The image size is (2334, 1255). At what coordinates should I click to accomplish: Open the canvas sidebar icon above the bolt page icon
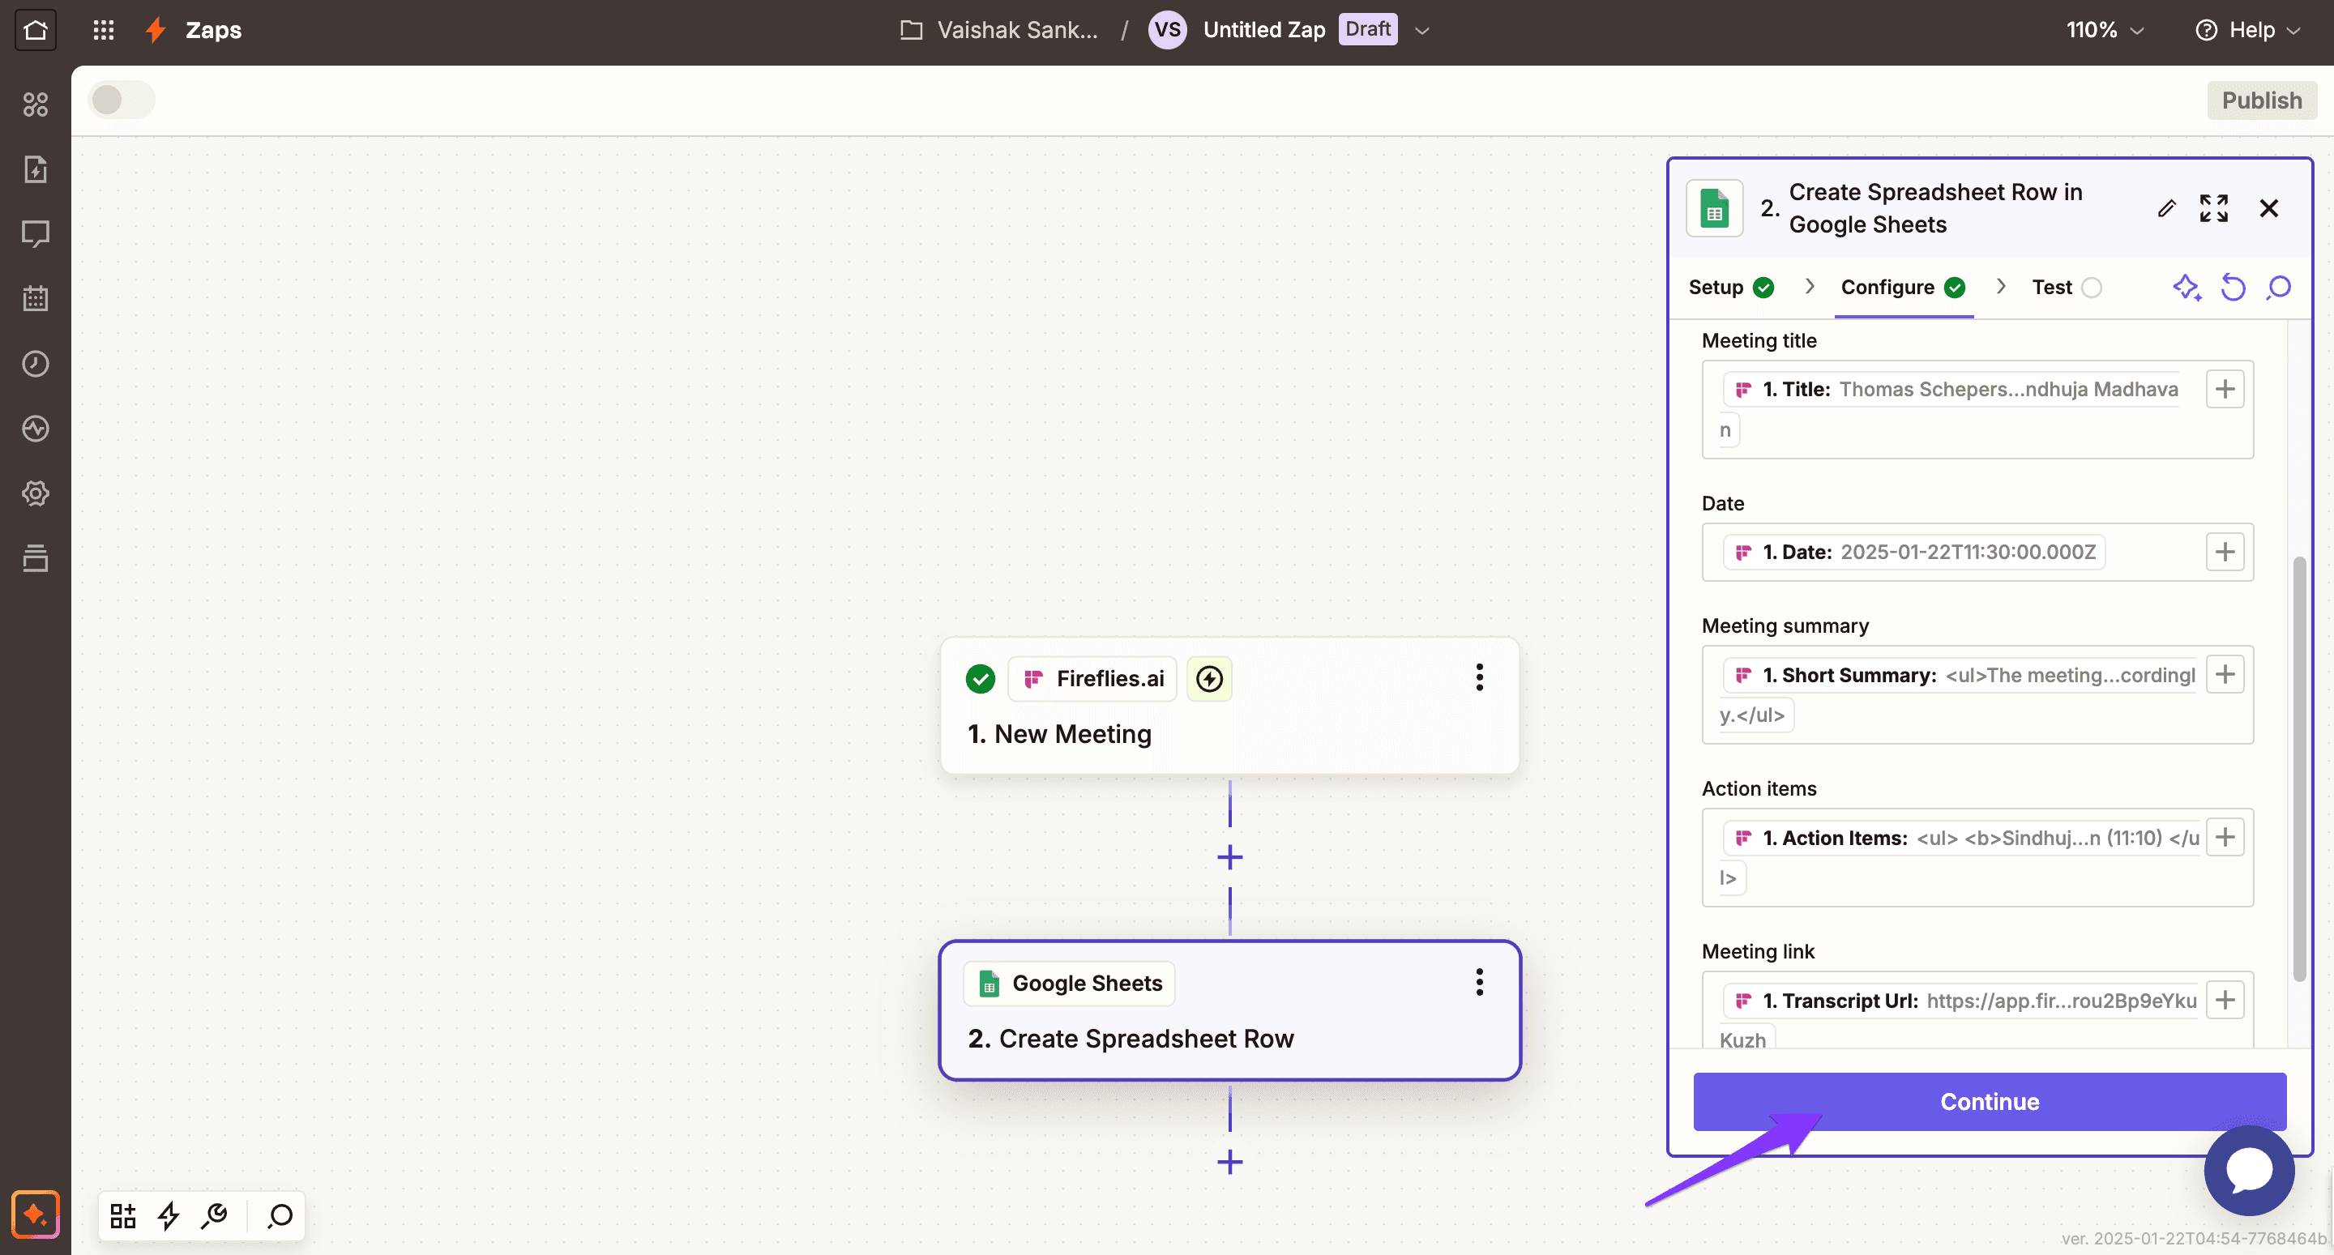click(x=36, y=105)
